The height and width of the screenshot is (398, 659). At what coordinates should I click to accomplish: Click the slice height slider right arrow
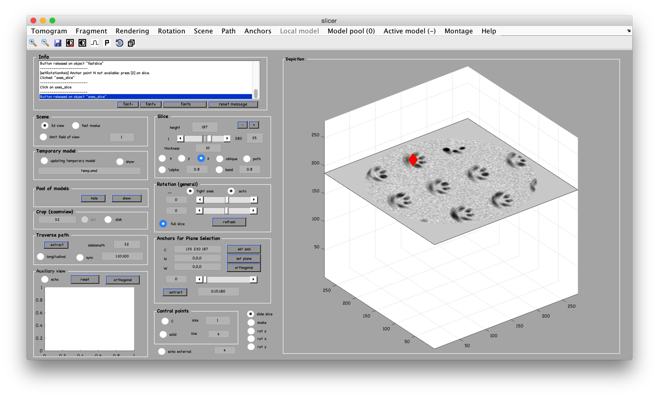227,139
